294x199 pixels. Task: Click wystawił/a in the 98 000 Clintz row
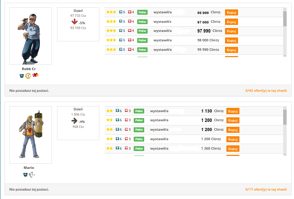coord(162,40)
